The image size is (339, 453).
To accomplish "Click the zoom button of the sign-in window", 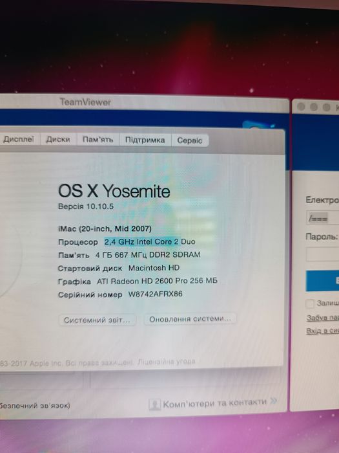I will pyautogui.click(x=326, y=107).
